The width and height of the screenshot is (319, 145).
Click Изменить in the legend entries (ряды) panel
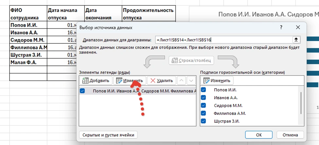click(x=129, y=80)
